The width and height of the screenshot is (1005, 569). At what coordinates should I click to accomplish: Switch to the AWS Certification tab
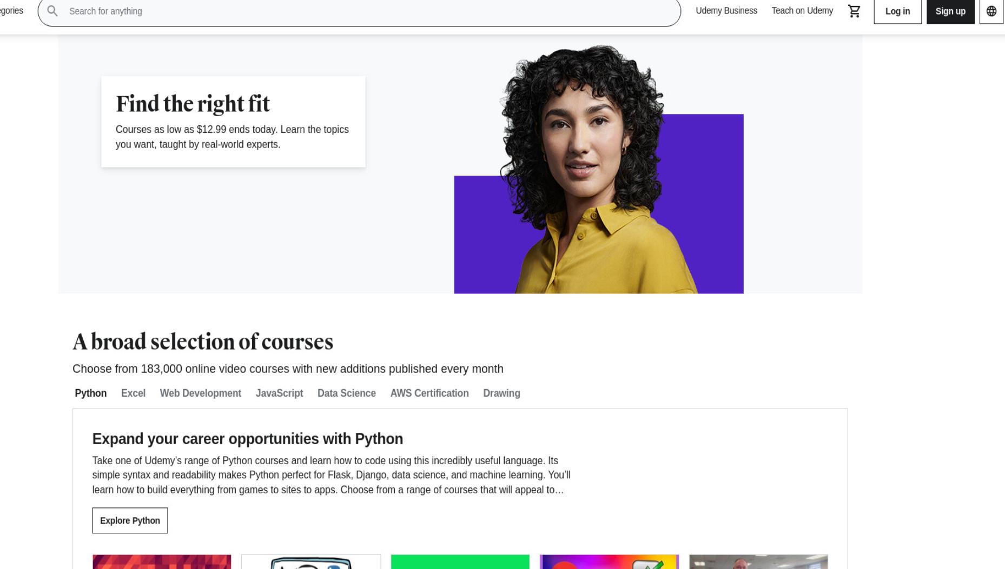pyautogui.click(x=429, y=393)
